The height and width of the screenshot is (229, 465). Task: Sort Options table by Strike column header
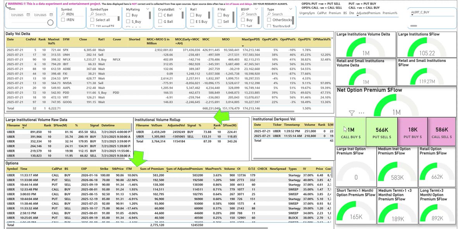point(104,169)
